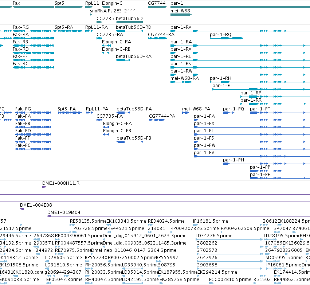Select EST 3802262
The width and height of the screenshot is (310, 285).
230,247
